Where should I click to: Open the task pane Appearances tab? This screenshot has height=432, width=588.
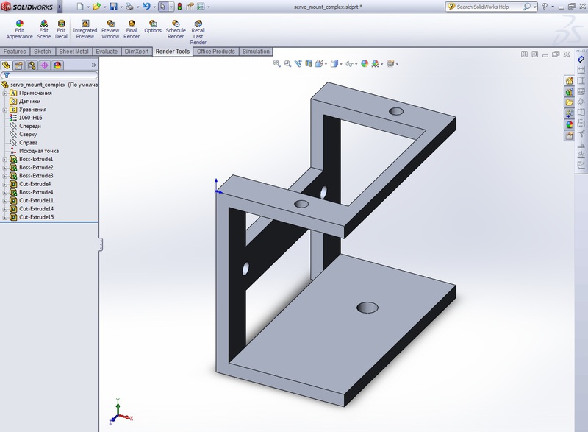click(x=570, y=124)
